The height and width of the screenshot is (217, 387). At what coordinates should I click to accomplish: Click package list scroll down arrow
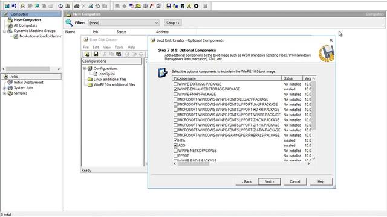point(314,159)
